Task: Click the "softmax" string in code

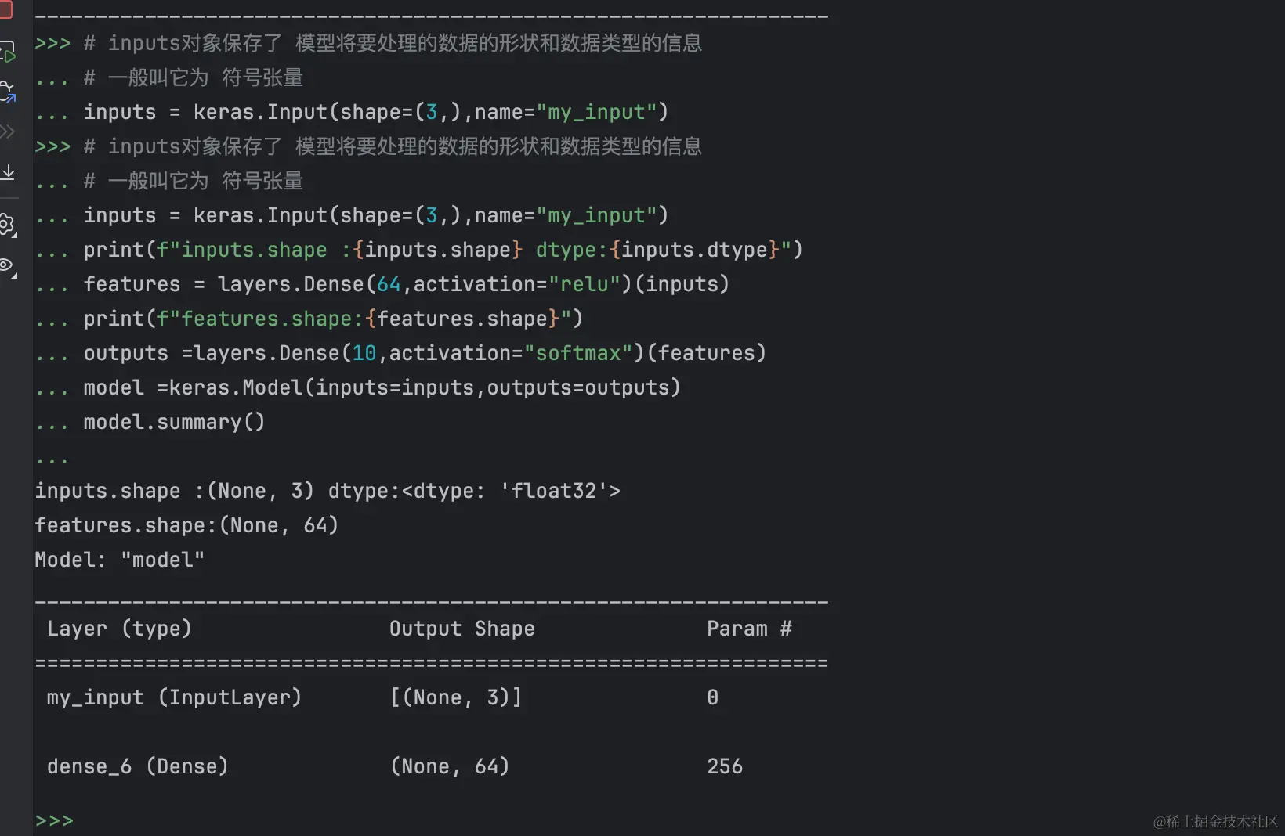Action: click(x=578, y=353)
